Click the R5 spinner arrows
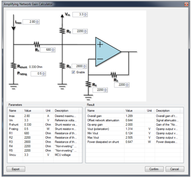Screen dimensions: 192x177 coord(127,85)
